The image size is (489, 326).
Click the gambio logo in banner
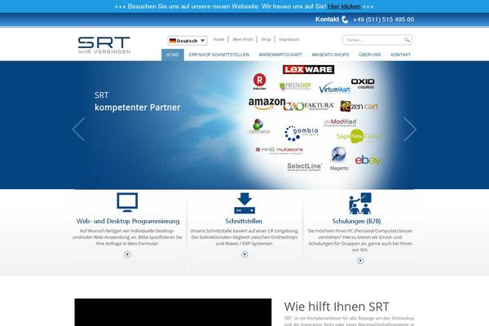pos(302,133)
